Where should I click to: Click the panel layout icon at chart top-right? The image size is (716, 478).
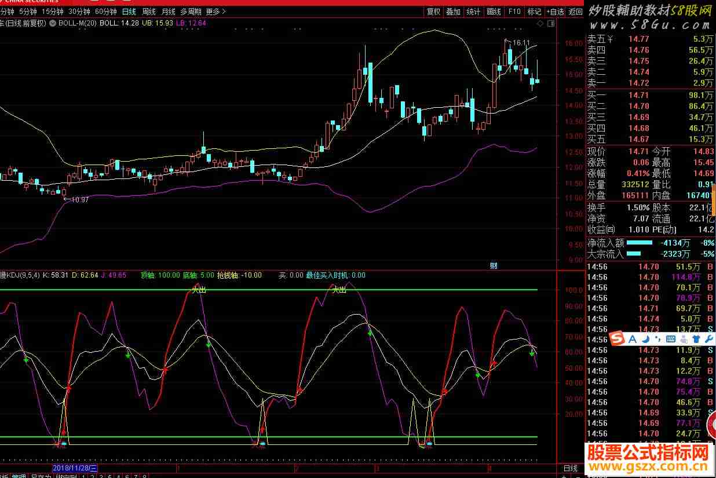coord(551,24)
